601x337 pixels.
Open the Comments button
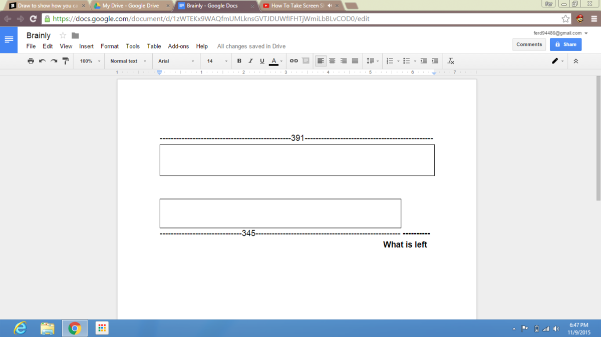(x=529, y=44)
